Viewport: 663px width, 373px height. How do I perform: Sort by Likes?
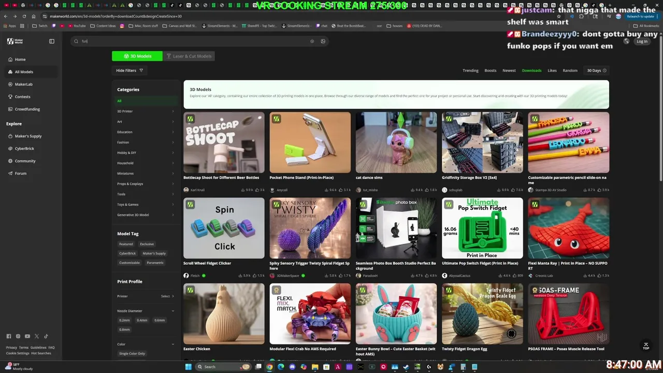coord(552,70)
